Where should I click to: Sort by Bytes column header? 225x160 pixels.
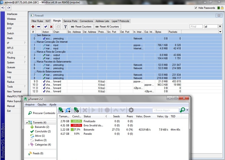(x=161, y=32)
